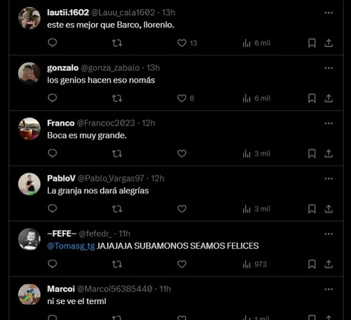Screen dimensions: 351x320
Task: Share Franco's tweet via upload icon
Action: 328,153
